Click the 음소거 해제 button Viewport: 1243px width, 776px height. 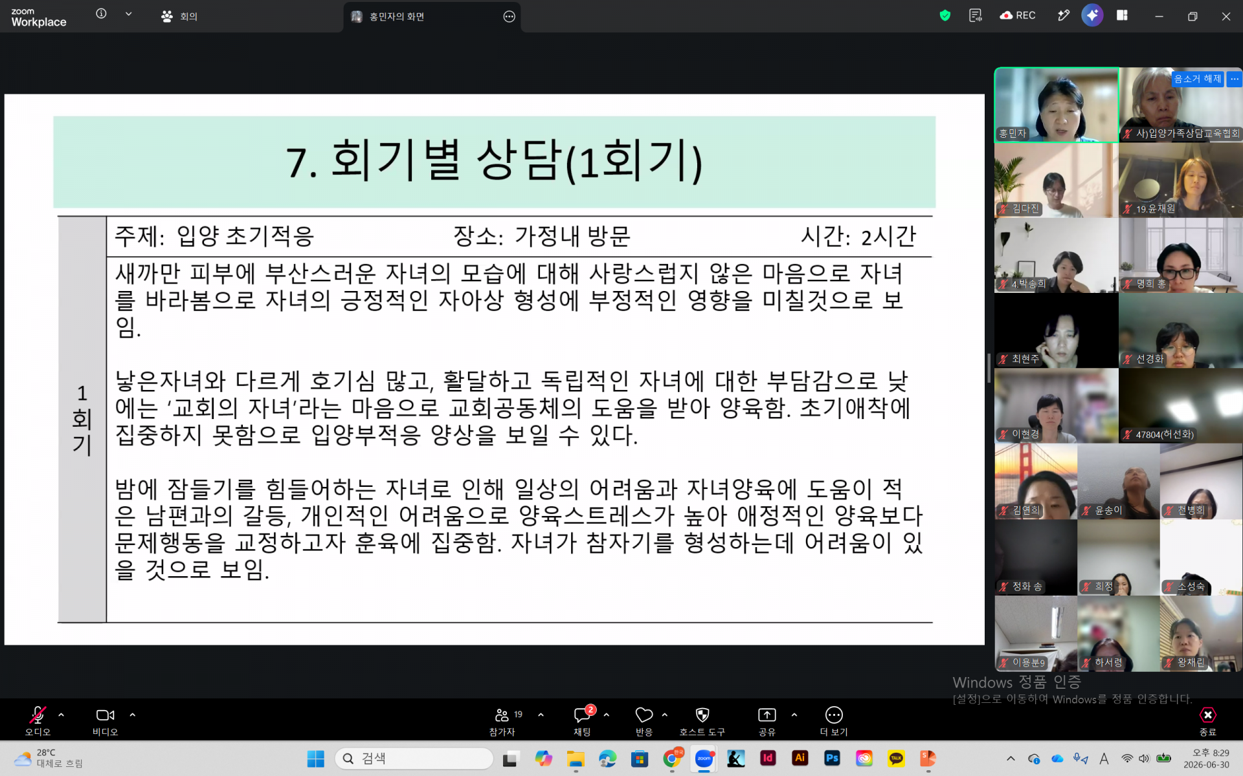click(1198, 79)
